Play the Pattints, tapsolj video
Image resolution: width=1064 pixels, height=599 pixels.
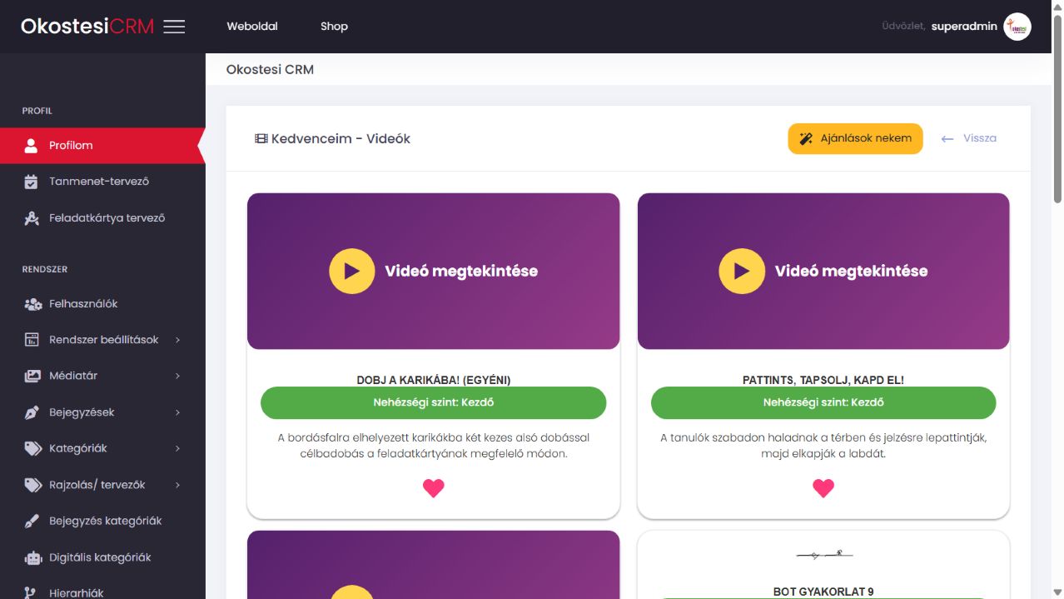[x=741, y=271]
